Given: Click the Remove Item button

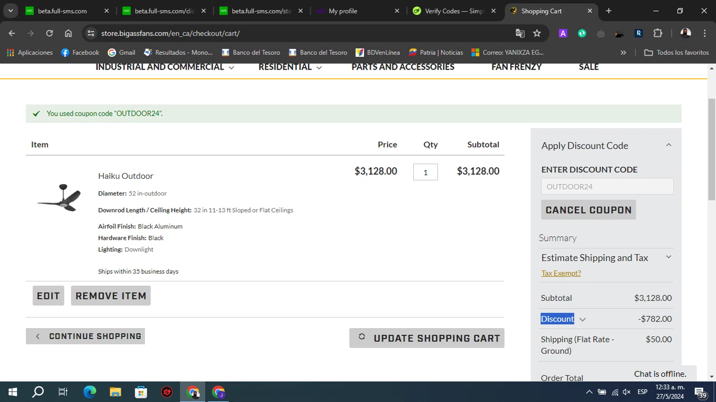Looking at the screenshot, I should [111, 296].
